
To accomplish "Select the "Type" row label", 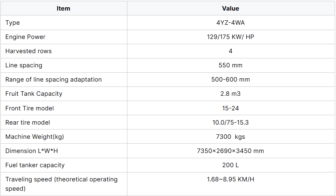I will [x=13, y=23].
